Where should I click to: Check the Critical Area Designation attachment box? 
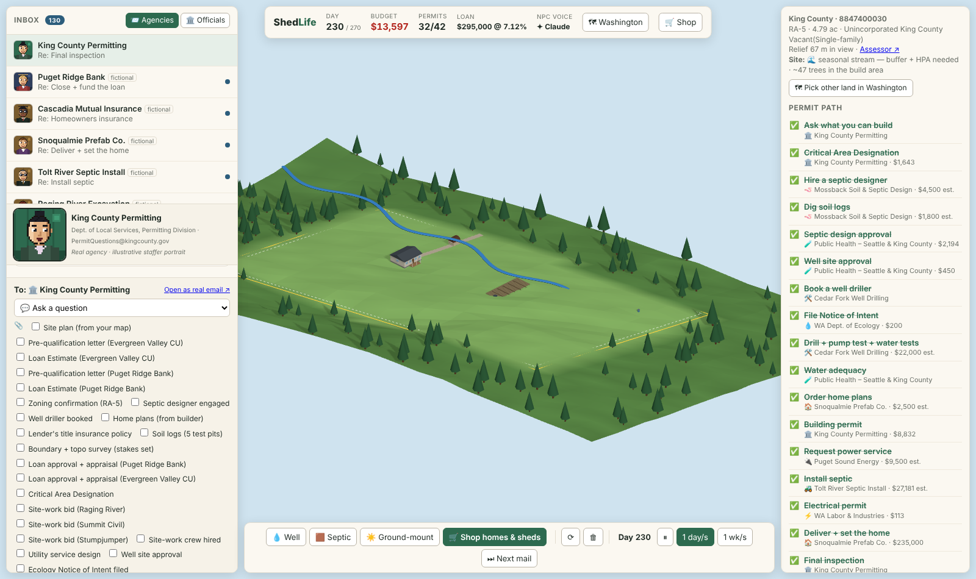pyautogui.click(x=21, y=493)
